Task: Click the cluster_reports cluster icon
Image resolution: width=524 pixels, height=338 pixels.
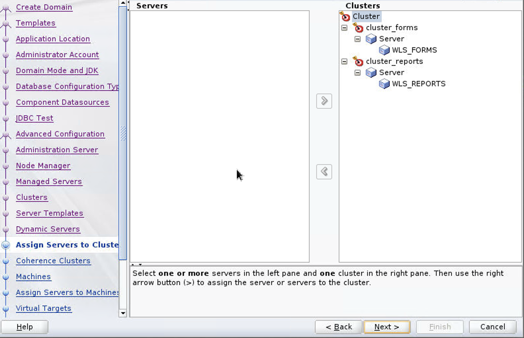Action: point(358,61)
